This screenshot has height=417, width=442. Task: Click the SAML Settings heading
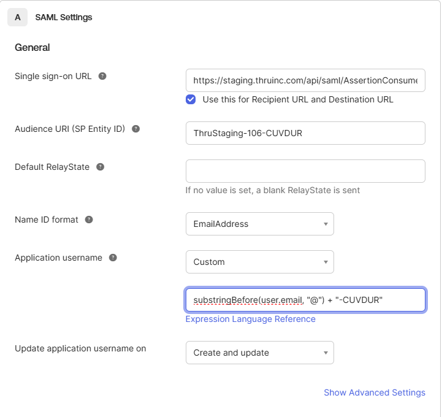coord(64,18)
